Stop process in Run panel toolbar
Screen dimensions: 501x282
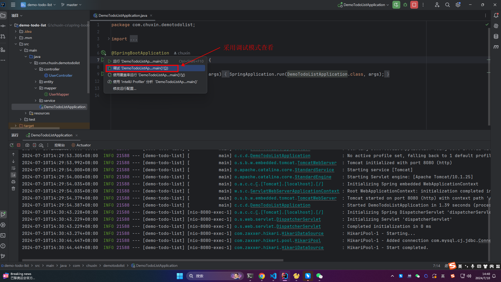click(19, 145)
